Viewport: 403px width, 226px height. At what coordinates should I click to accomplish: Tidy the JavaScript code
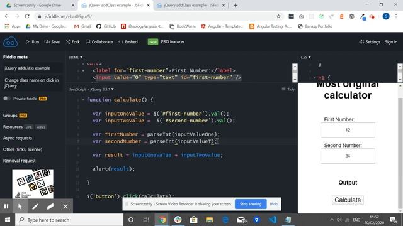tap(288, 89)
